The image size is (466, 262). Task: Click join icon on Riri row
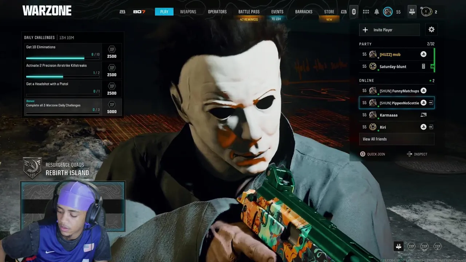431,127
